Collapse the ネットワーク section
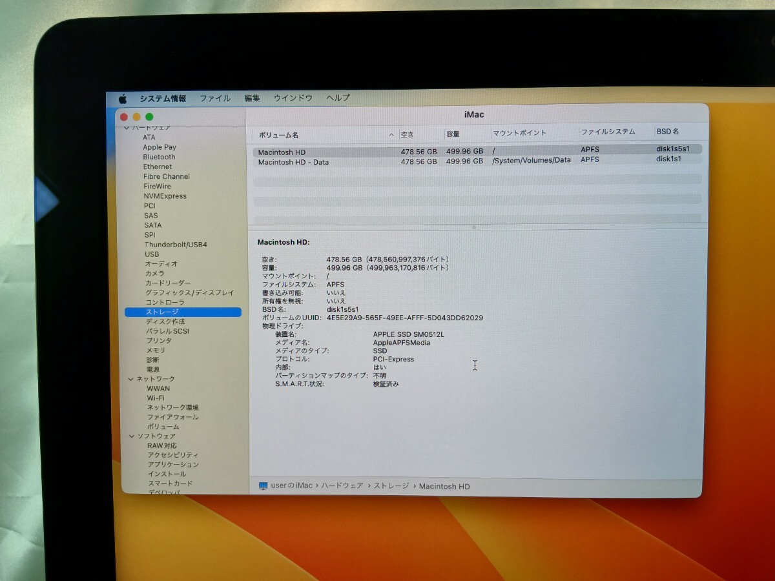 click(x=130, y=379)
